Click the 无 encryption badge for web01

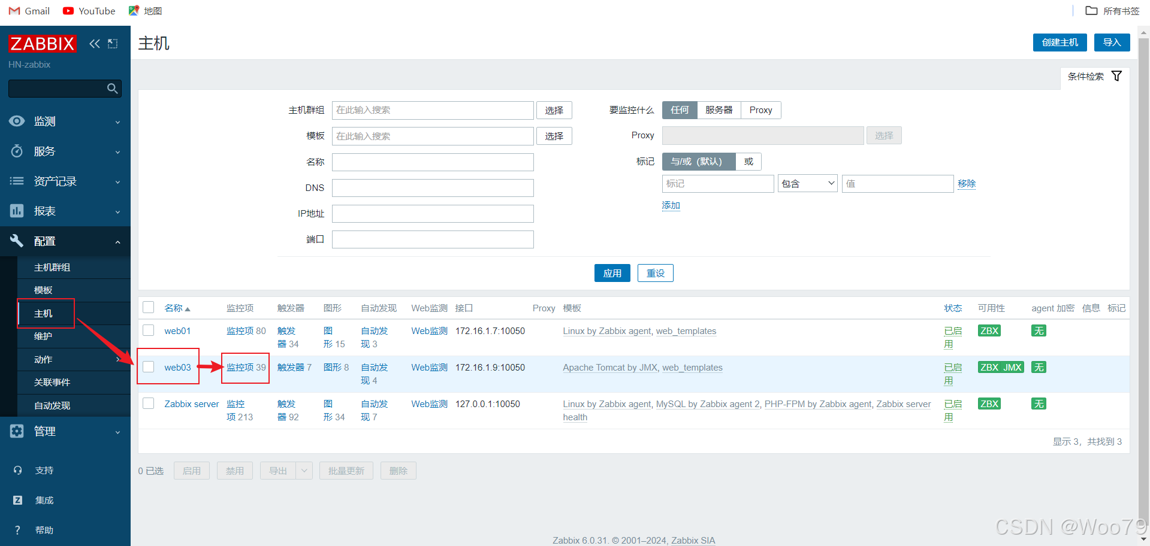tap(1039, 330)
